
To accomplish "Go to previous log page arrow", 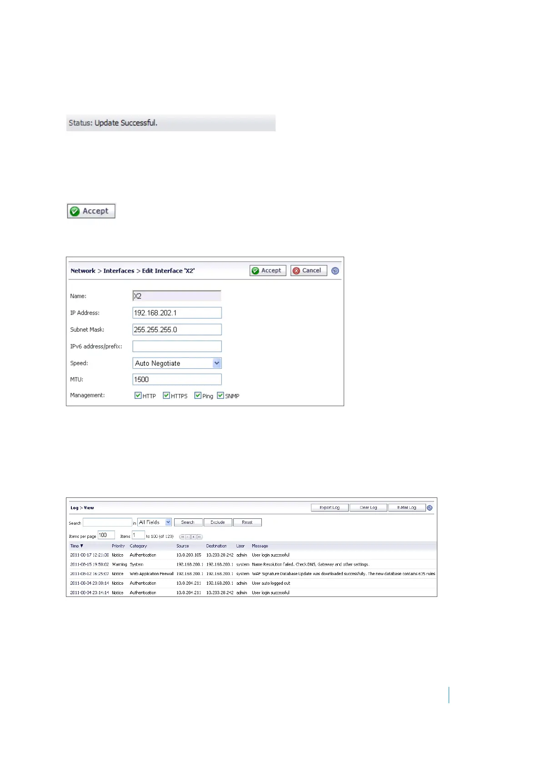I will (188, 536).
